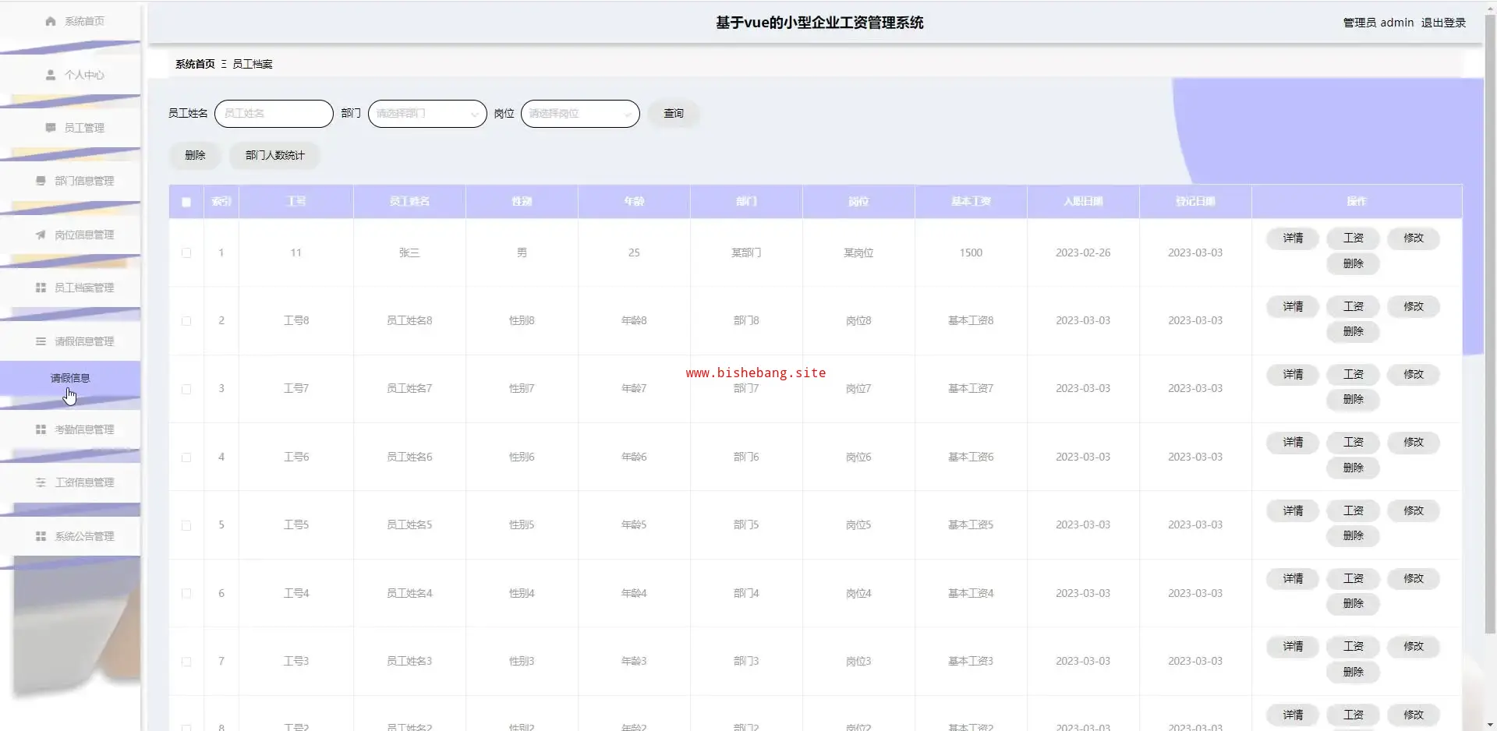Check the row checkbox for 张三
1497x731 pixels.
pyautogui.click(x=186, y=252)
